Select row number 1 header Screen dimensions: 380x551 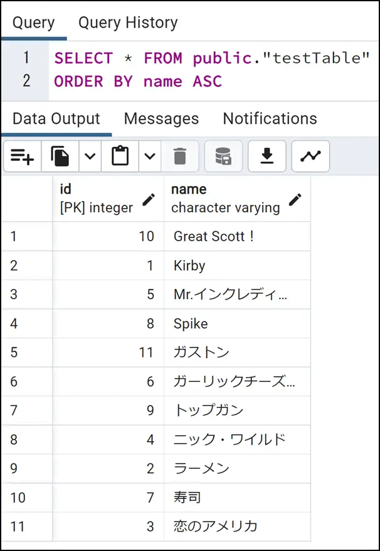tap(27, 236)
